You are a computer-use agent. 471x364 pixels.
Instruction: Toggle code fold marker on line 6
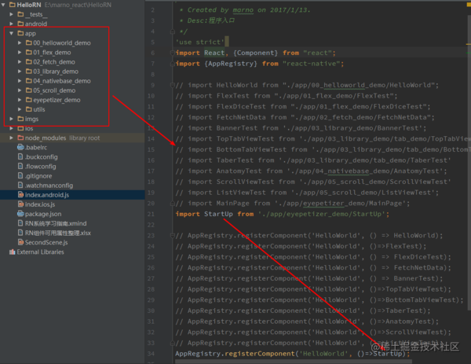coord(173,53)
